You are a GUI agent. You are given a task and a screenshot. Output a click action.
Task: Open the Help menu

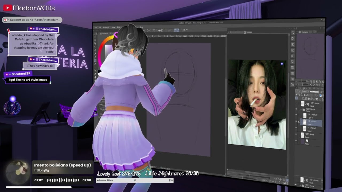point(142,27)
